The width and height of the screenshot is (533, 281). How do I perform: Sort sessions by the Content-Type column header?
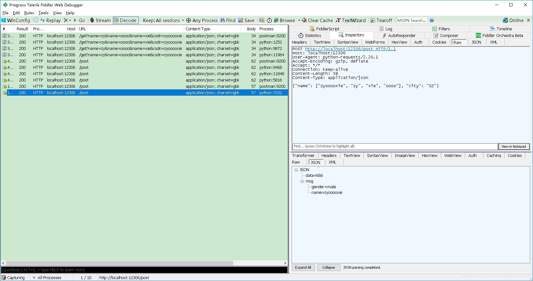point(212,29)
